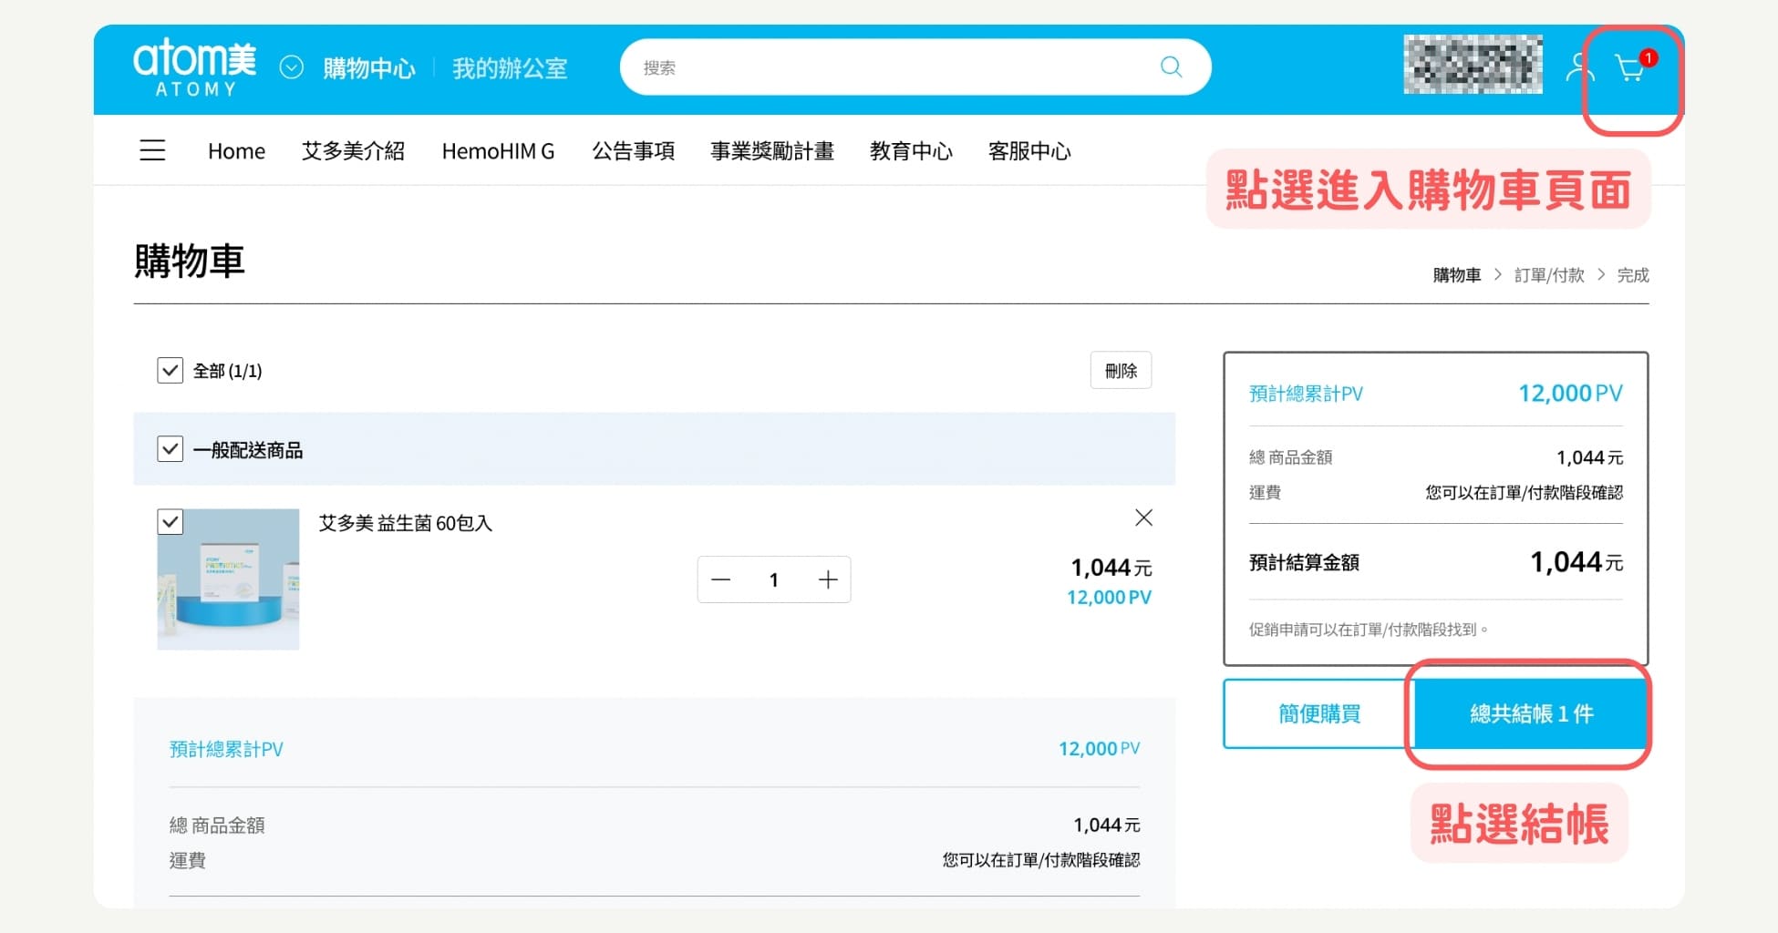This screenshot has height=933, width=1778.
Task: Uncheck the 一般配送商品 checkbox
Action: pyautogui.click(x=171, y=449)
